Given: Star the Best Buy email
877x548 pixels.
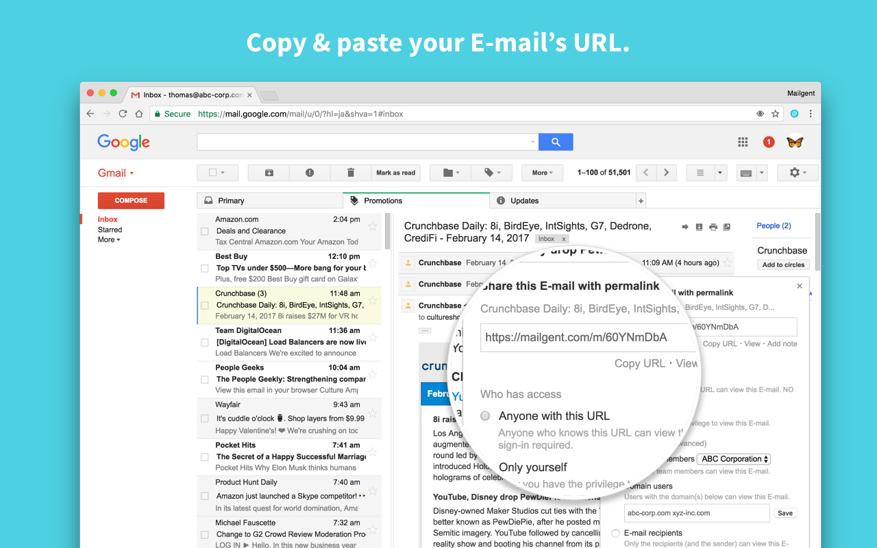Looking at the screenshot, I should point(373,262).
